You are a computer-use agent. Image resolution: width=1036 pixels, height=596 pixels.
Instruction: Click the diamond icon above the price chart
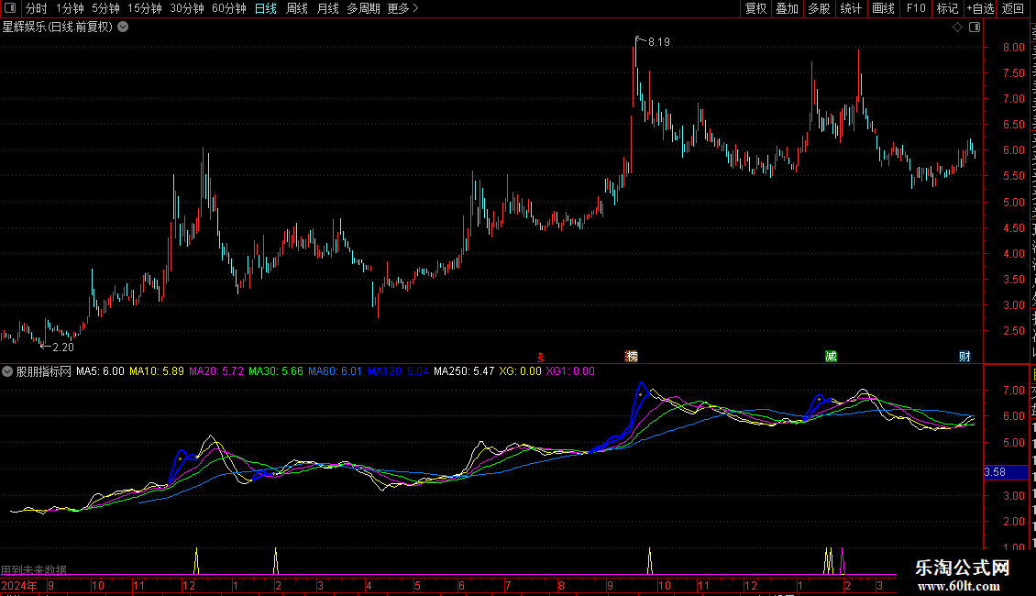pos(957,28)
